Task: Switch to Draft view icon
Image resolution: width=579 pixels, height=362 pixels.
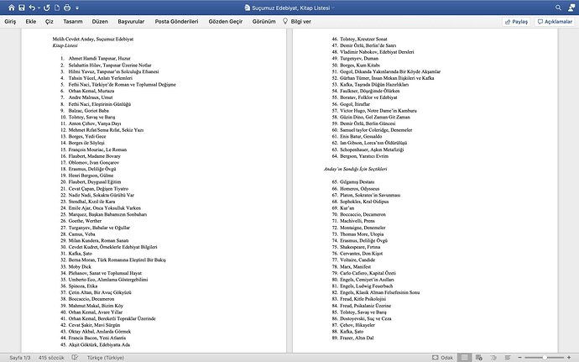Action: (508, 358)
